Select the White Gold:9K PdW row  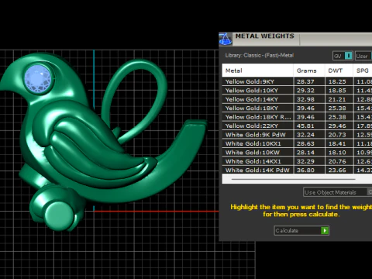297,135
